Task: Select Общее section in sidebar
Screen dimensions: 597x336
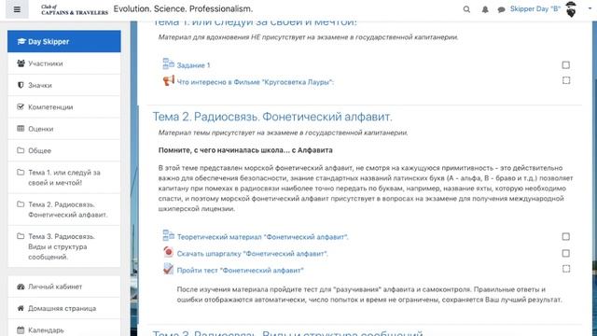Action: (64, 150)
